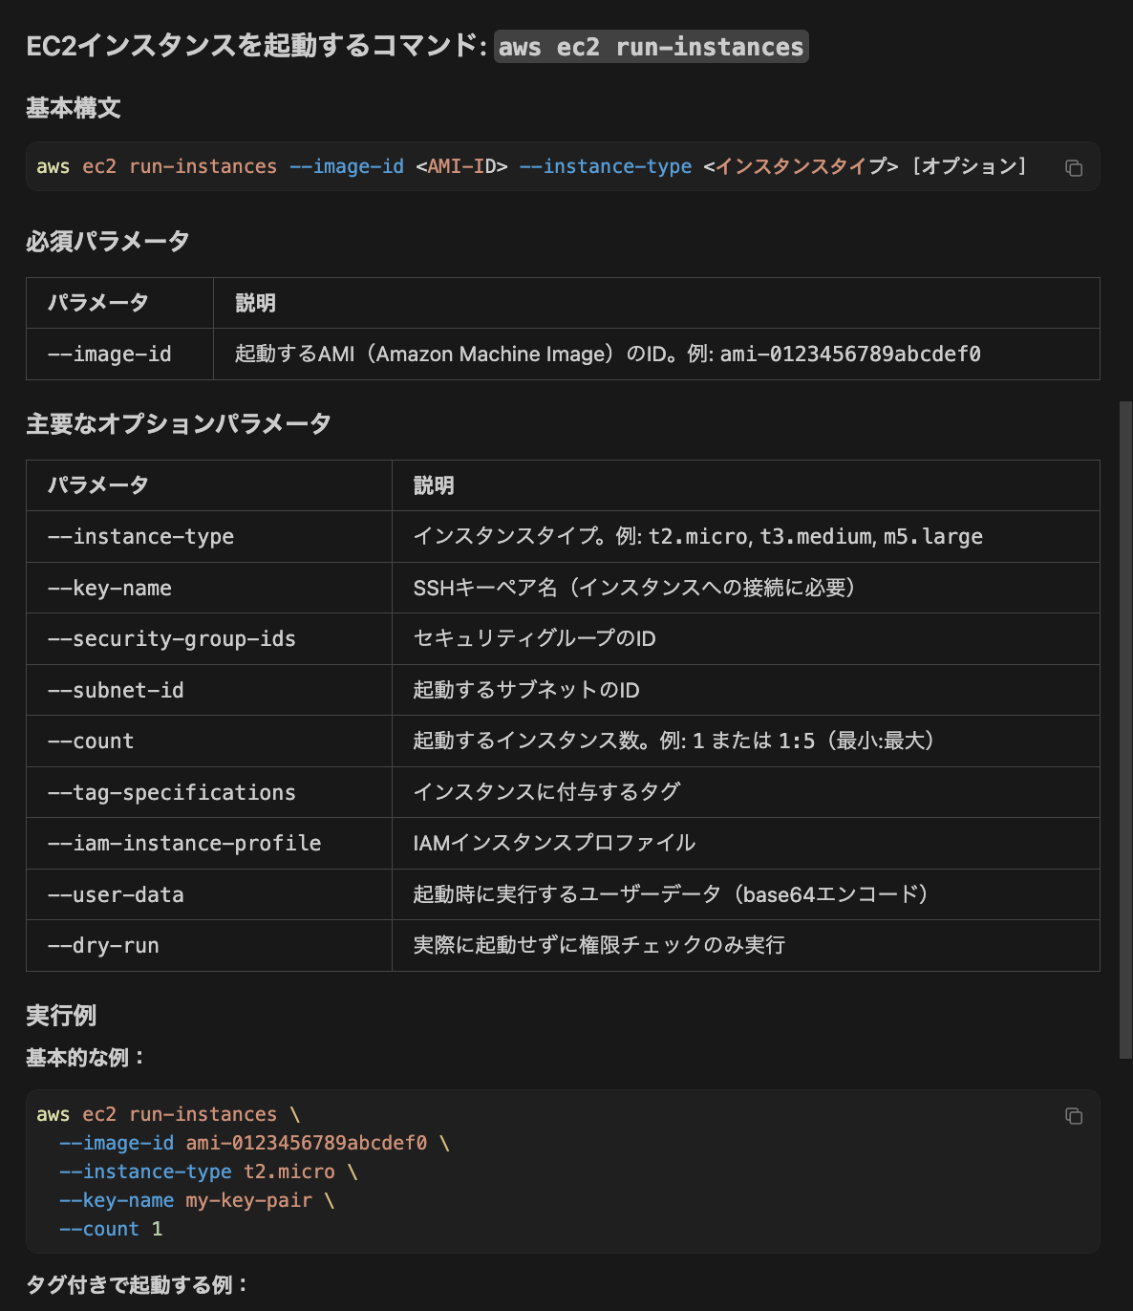Click the --tag-specifications table cell
Image resolution: width=1133 pixels, height=1311 pixels.
[171, 792]
